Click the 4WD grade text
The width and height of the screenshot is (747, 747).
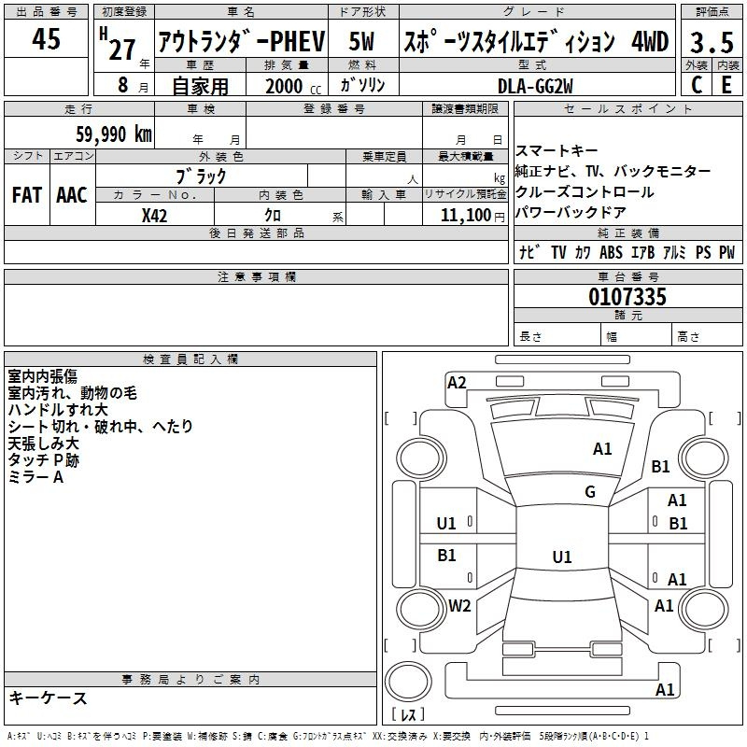point(650,41)
